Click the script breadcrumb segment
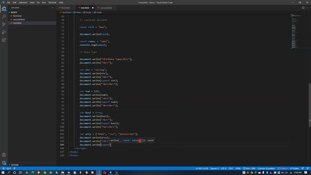The width and height of the screenshot is (311, 175). [x=98, y=12]
